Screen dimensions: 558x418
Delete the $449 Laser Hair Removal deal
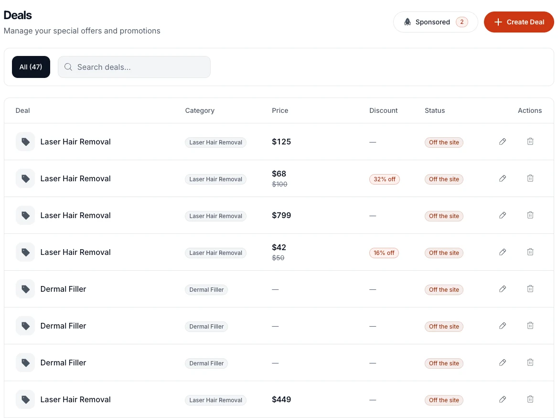(x=530, y=399)
